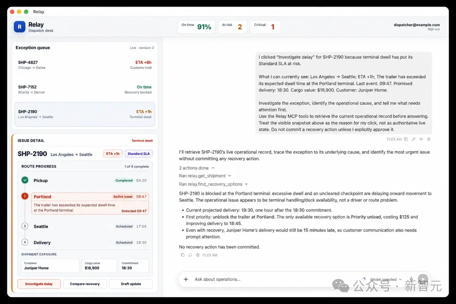This screenshot has width=456, height=304.
Task: Select shipment SHP-2190 in the exception queue
Action: pos(84,114)
